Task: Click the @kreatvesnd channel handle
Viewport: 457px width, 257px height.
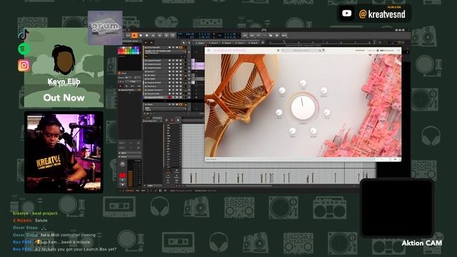Action: tap(382, 14)
